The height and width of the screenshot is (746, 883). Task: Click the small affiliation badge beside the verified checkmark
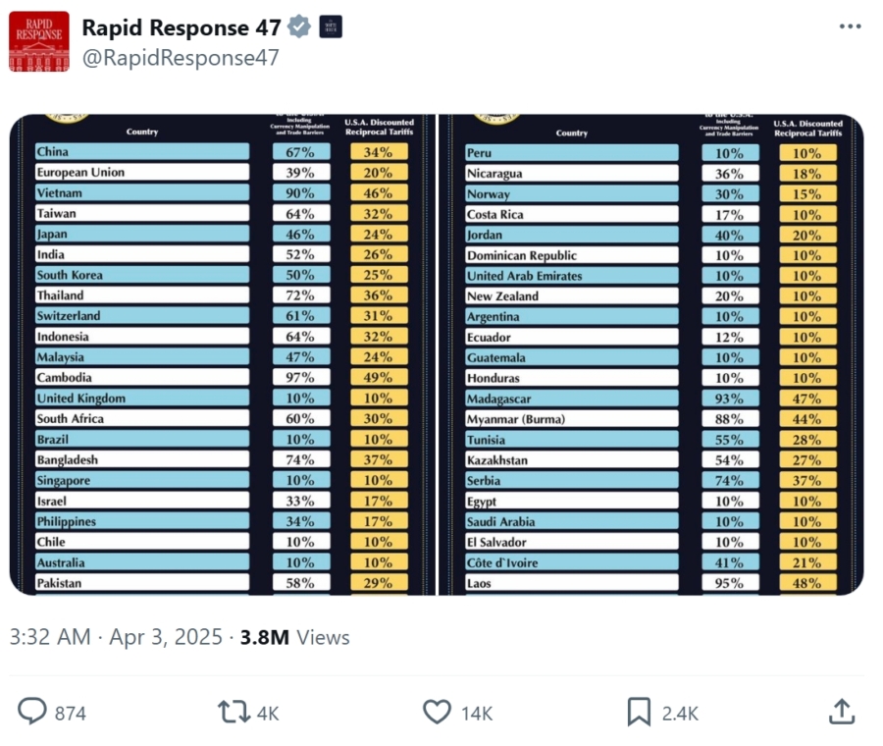[332, 27]
